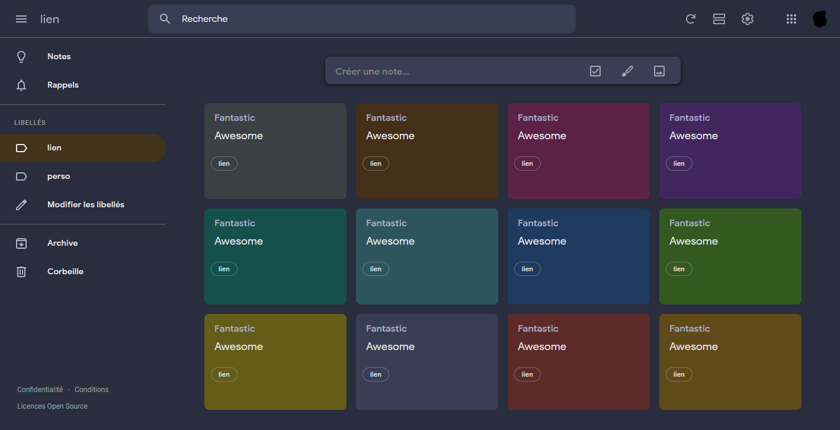Remove the 'lien' chip from the purple note
Viewport: 840px width, 430px height.
point(679,163)
